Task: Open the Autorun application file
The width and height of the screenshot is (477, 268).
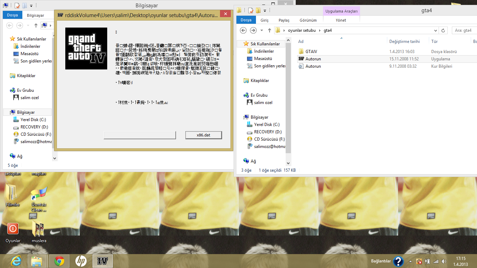Action: tap(313, 59)
